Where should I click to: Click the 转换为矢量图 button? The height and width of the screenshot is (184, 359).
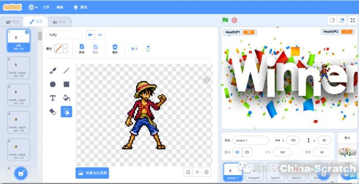pyautogui.click(x=92, y=172)
